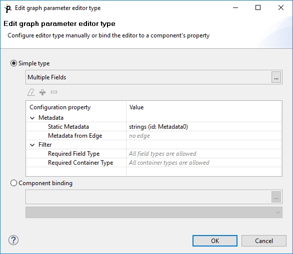Collapse the Metadata group chevron
The height and width of the screenshot is (254, 293).
[32, 118]
